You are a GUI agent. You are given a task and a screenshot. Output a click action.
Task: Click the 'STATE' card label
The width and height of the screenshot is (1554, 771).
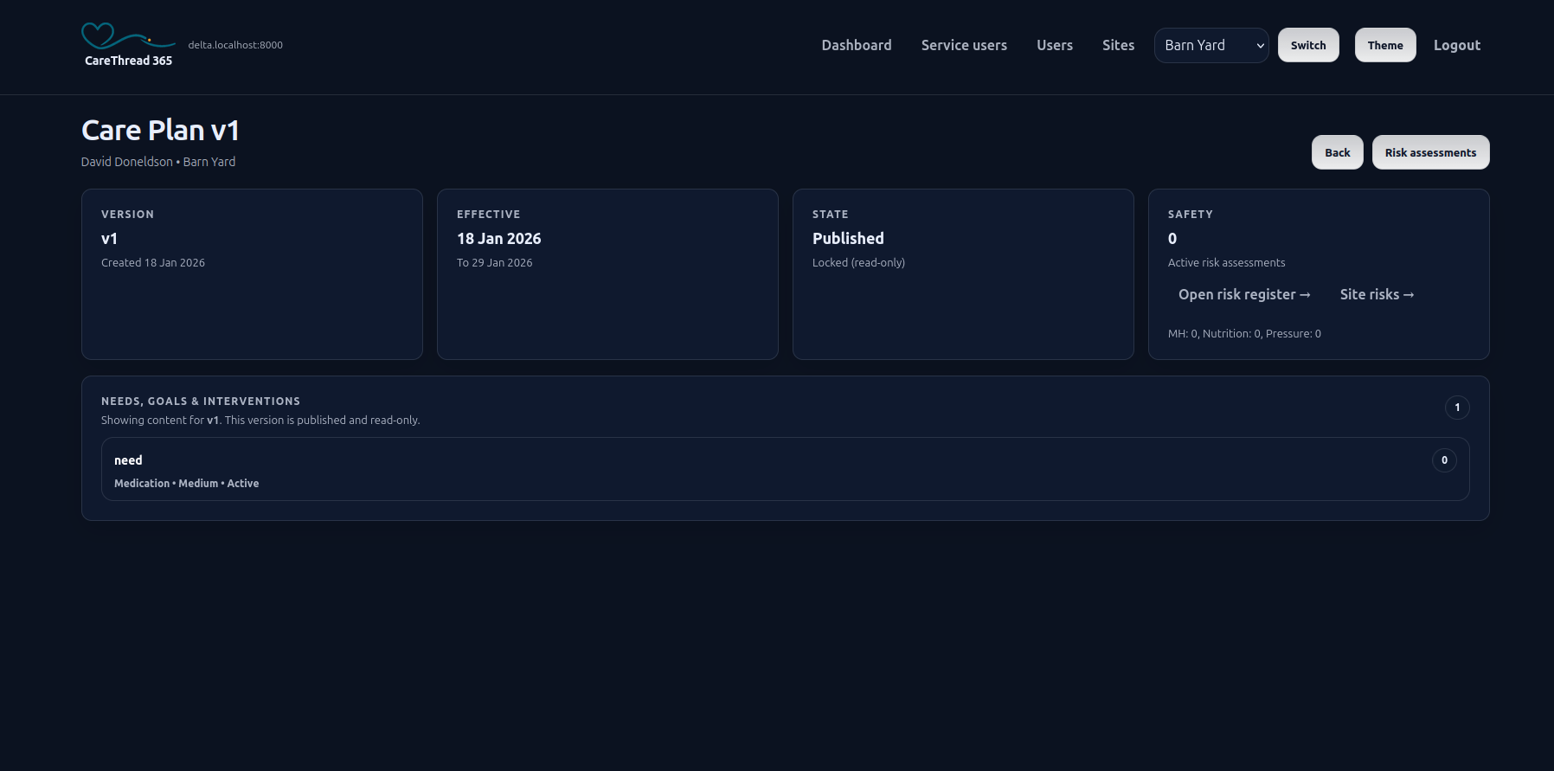[x=830, y=215]
